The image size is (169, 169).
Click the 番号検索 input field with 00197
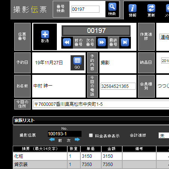pos(85,9)
